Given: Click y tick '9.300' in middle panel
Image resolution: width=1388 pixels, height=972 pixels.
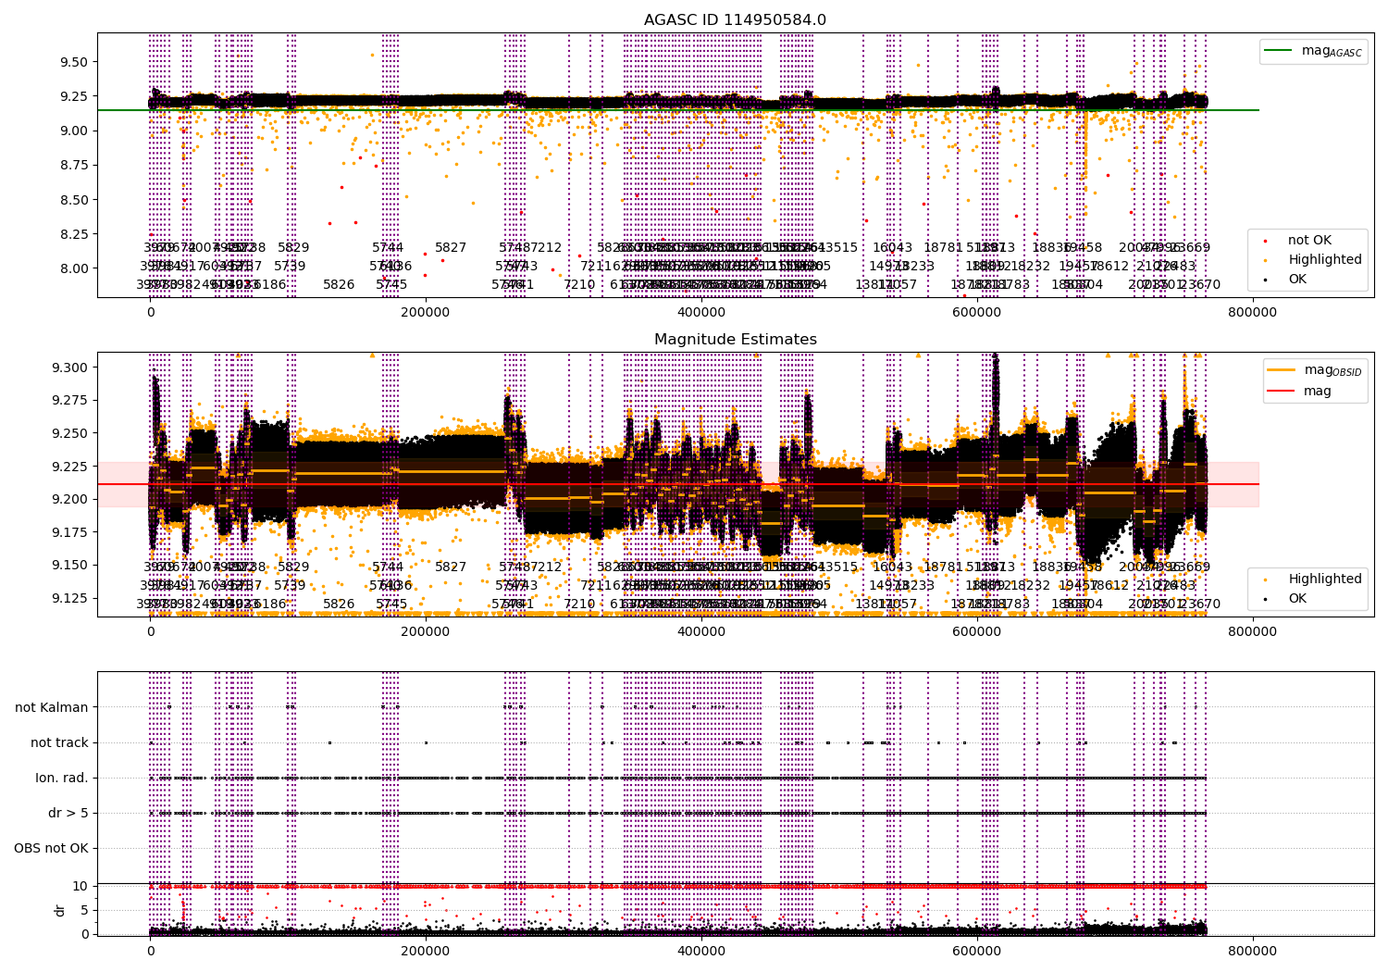Looking at the screenshot, I should (70, 368).
